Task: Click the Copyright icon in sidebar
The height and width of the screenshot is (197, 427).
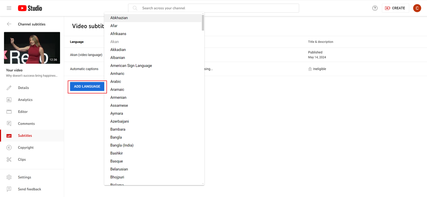Action: (9, 148)
